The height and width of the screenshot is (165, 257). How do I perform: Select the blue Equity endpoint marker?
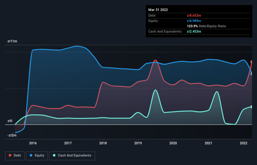(x=252, y=74)
